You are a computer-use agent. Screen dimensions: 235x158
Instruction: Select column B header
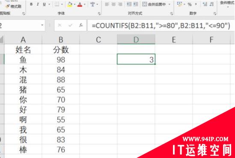point(61,39)
